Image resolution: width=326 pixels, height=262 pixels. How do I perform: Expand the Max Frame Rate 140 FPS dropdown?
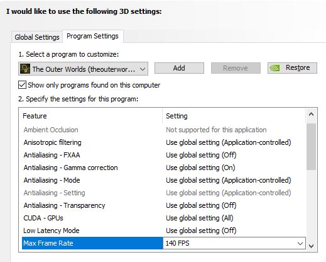click(300, 244)
